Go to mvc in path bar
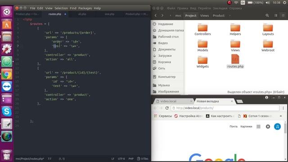288x162 pixels. pyautogui.click(x=178, y=16)
